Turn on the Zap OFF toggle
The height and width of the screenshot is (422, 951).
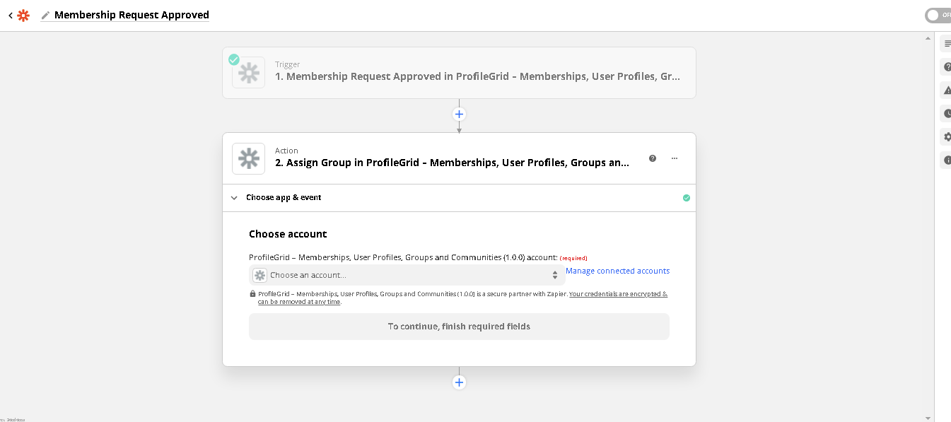938,15
